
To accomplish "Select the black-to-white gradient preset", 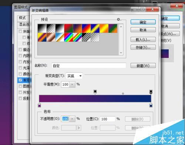I will (42, 29).
